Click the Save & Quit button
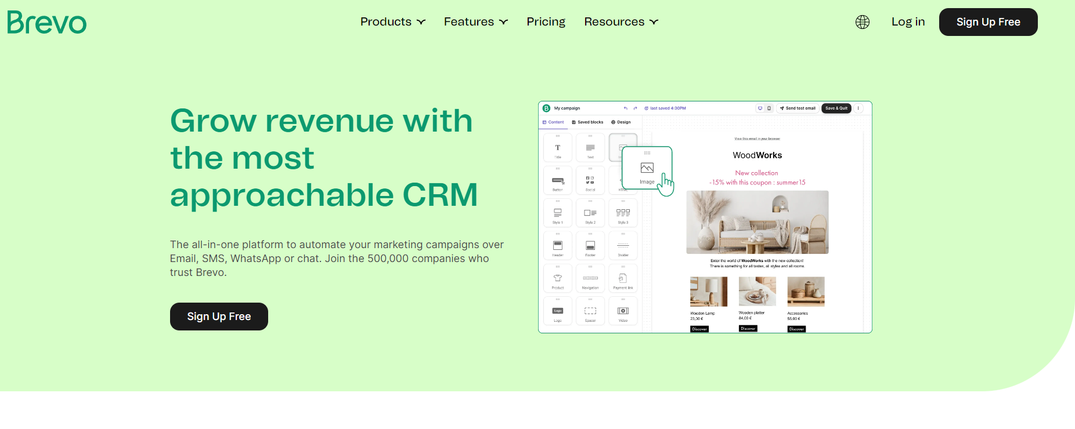 click(836, 108)
